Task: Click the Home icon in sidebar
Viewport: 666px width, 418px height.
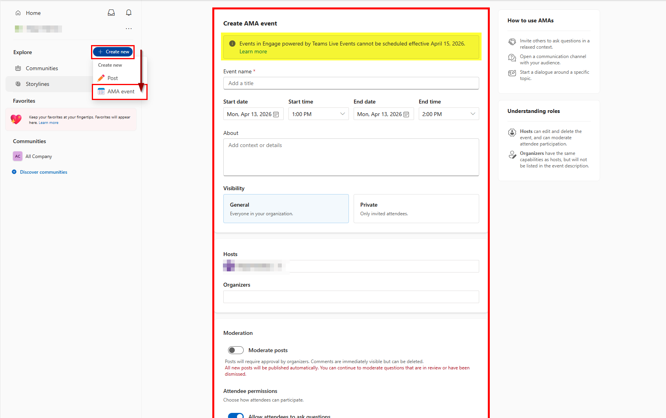Action: (x=18, y=13)
